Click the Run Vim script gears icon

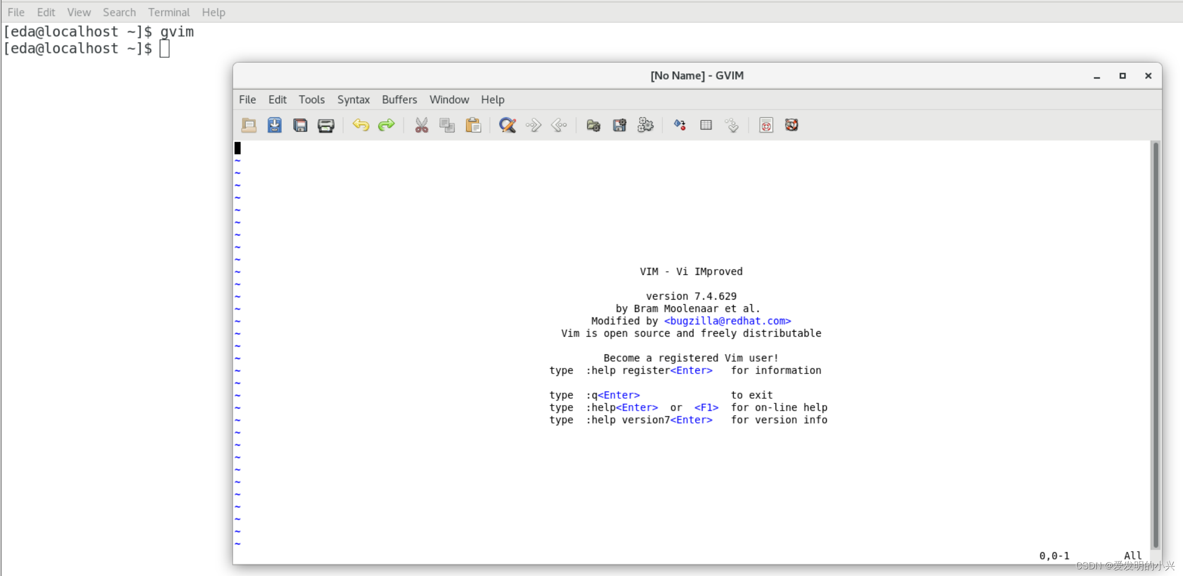[645, 125]
